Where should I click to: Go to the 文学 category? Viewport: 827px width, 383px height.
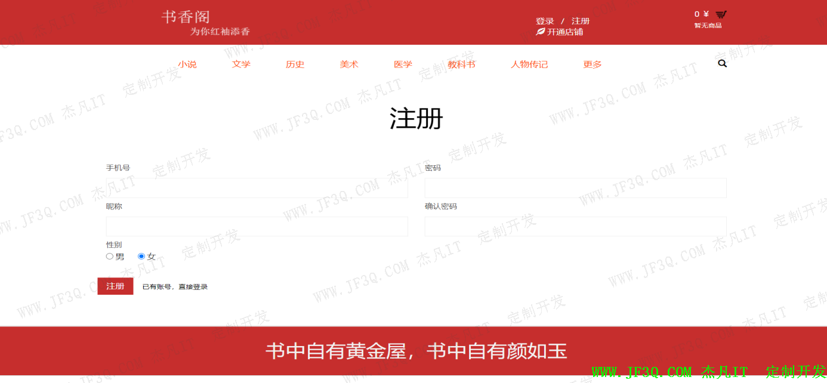point(241,64)
